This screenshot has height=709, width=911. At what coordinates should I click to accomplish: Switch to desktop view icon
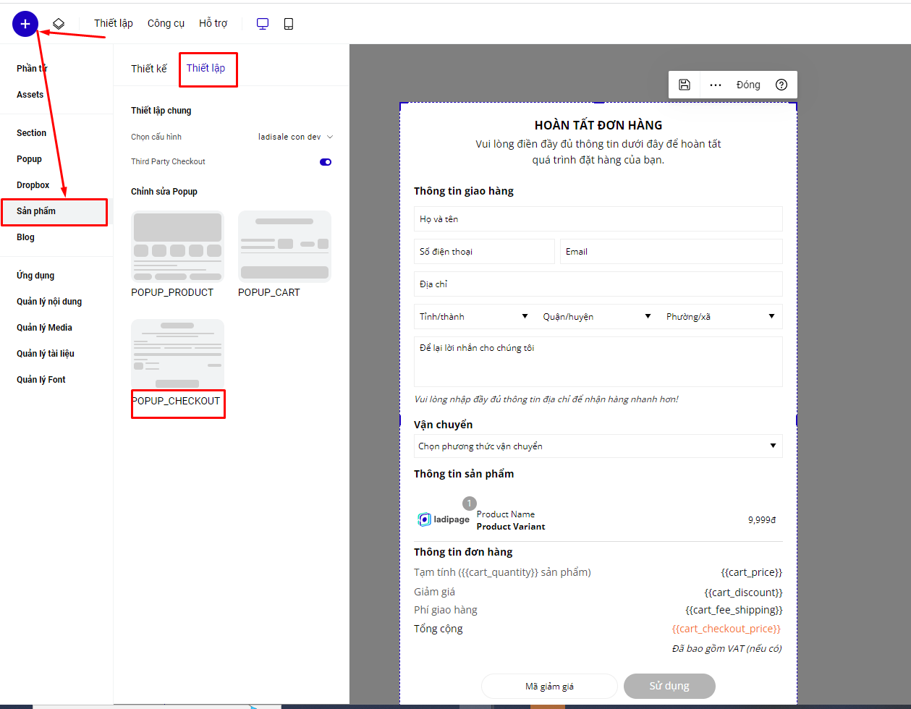click(263, 24)
